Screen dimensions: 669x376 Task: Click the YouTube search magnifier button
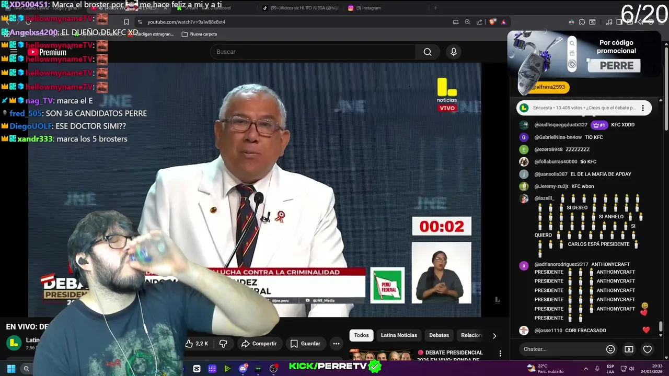point(428,52)
